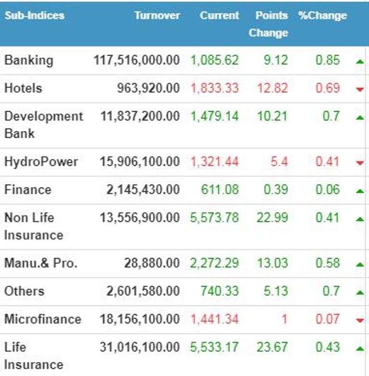Open the Banking sub-index
Screen dimensions: 369x376
29,61
